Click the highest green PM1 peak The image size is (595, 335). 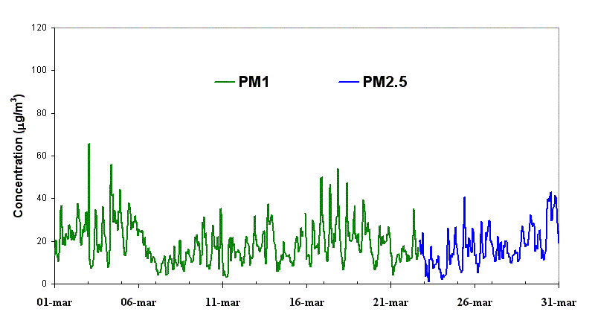89,144
